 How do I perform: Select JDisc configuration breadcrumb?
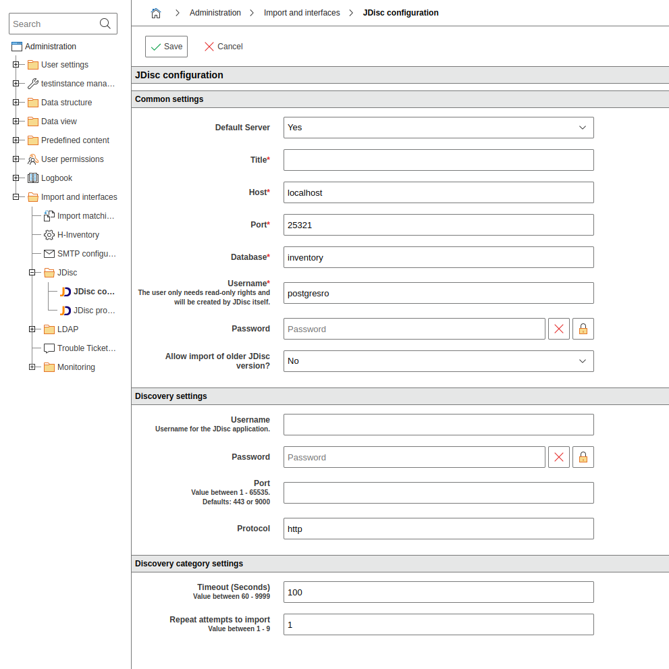[x=400, y=13]
